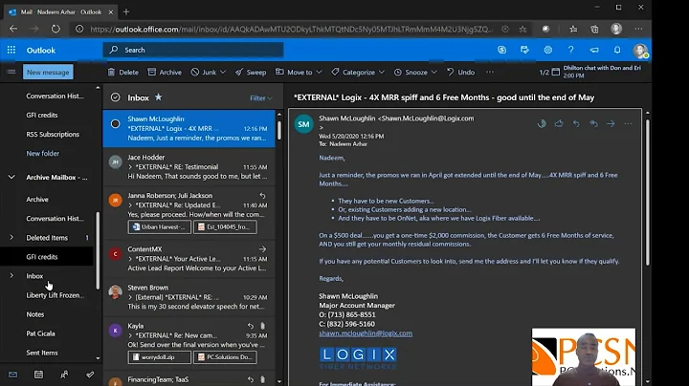Open the notifications bell
The height and width of the screenshot is (386, 689).
617,50
